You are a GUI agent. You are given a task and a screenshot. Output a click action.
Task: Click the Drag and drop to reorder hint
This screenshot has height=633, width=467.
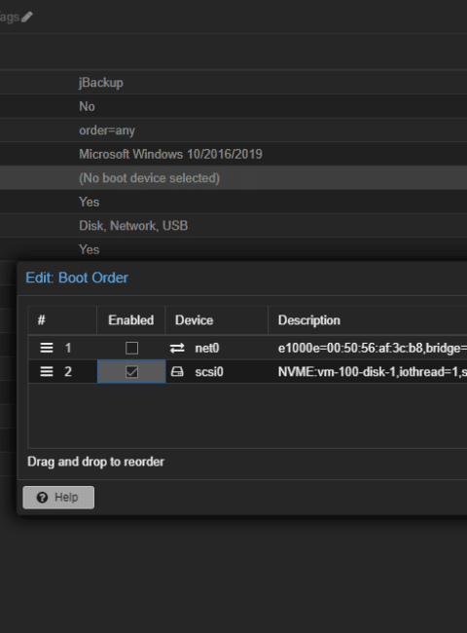(95, 462)
